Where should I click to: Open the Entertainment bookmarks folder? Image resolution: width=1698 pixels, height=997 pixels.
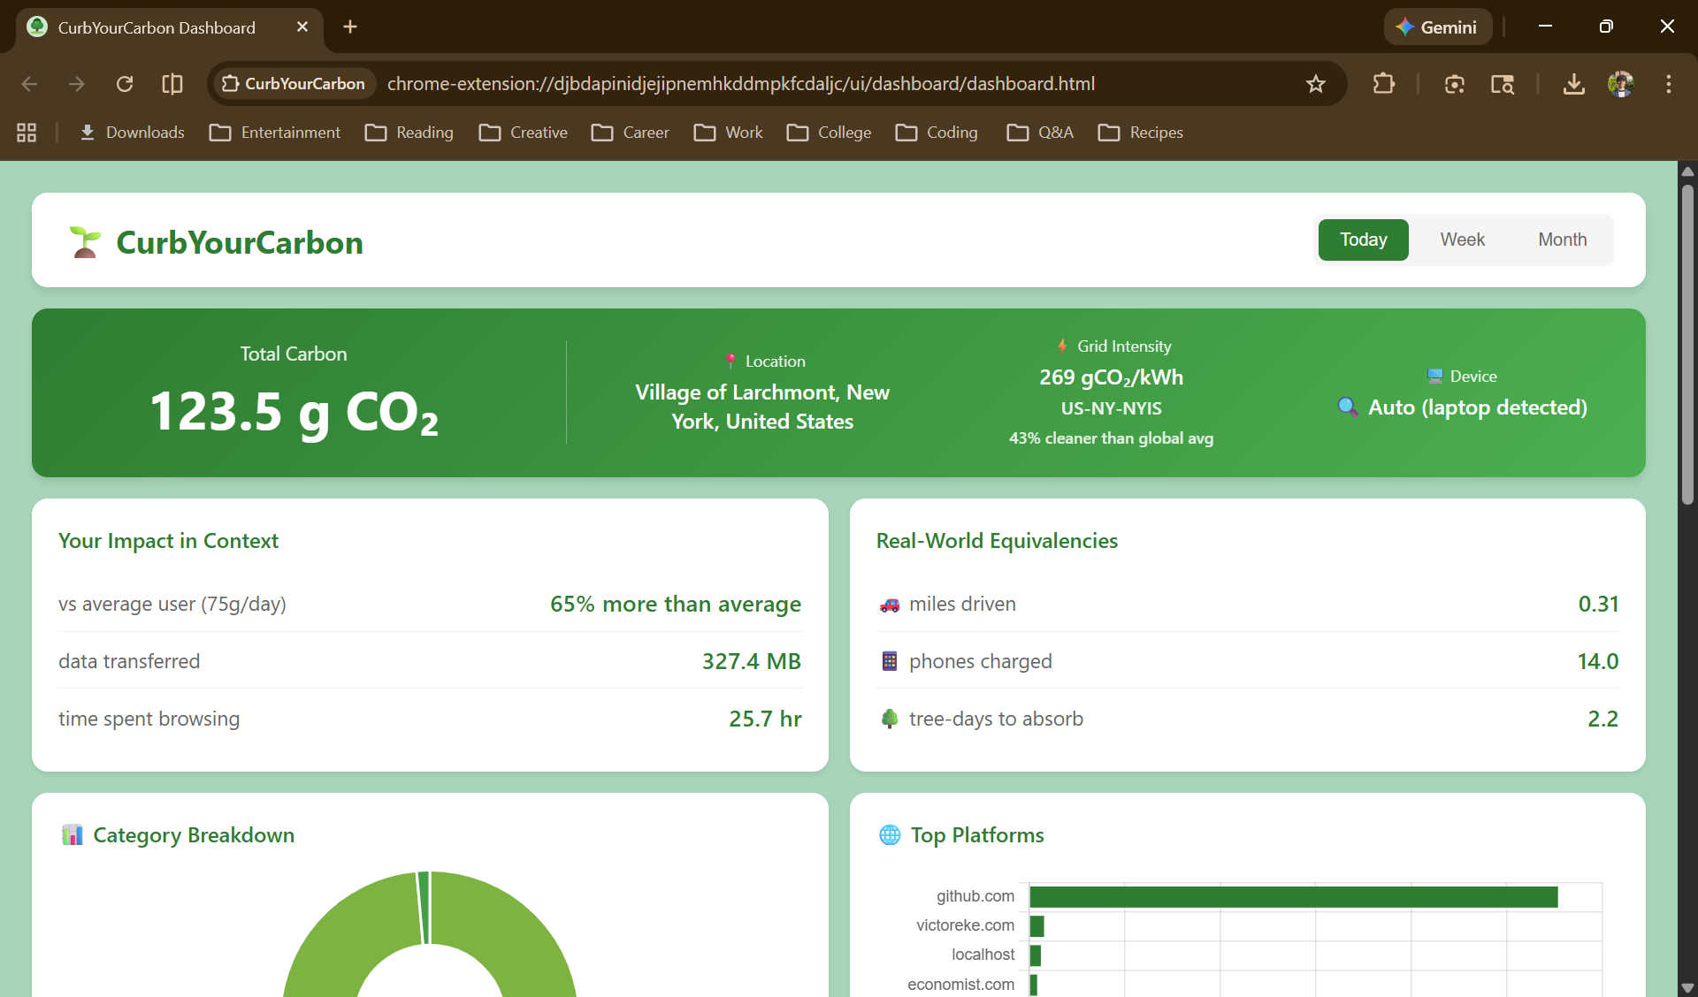tap(275, 133)
